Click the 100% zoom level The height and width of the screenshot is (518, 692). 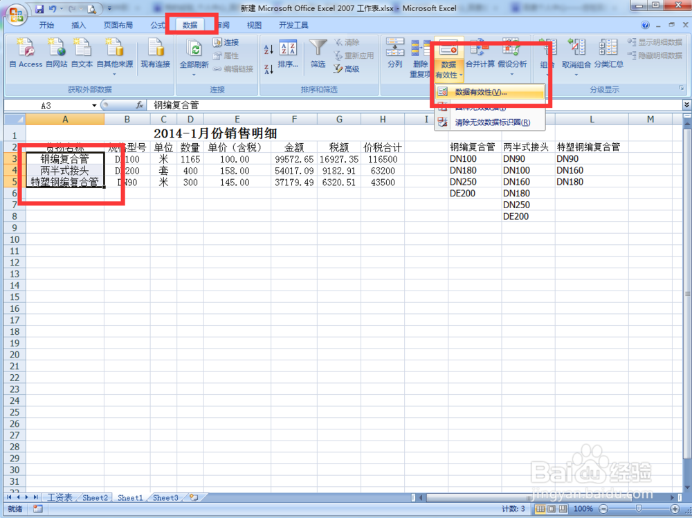click(x=583, y=509)
